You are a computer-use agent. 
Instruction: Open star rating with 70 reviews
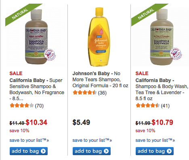[x=27, y=105]
